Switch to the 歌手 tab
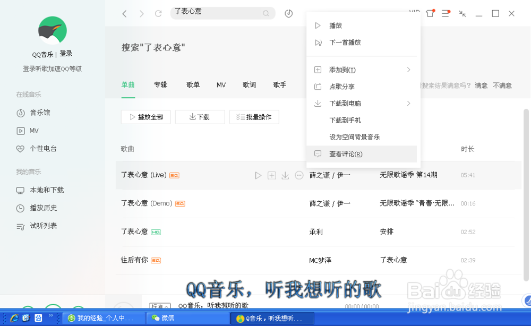531x326 pixels. [280, 85]
